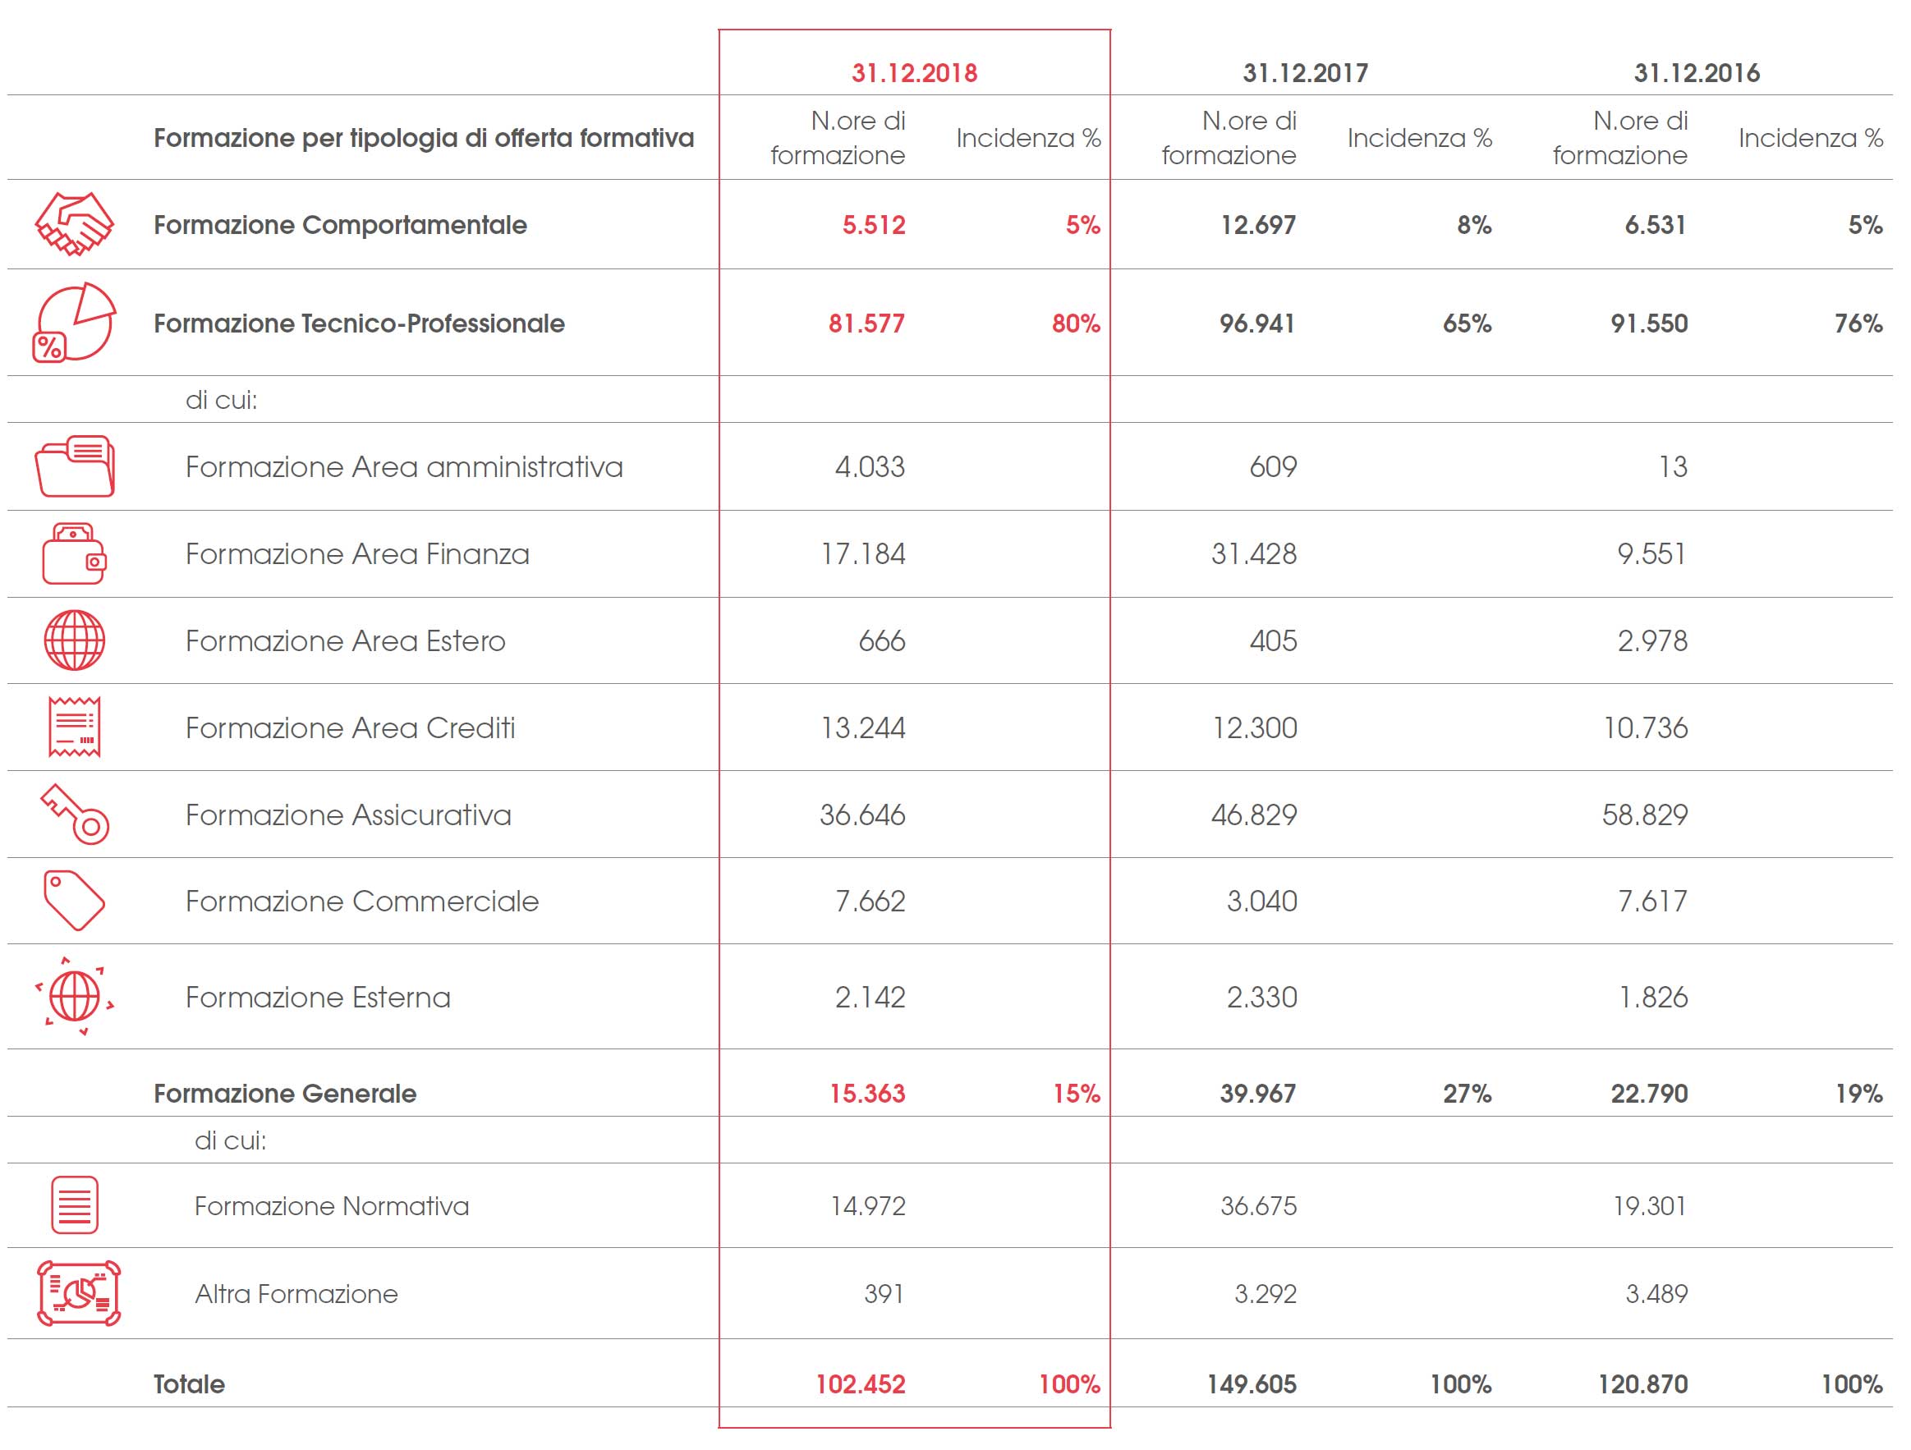Click the Totale row label
Viewport: 1911px width, 1450px height.
pyautogui.click(x=189, y=1384)
